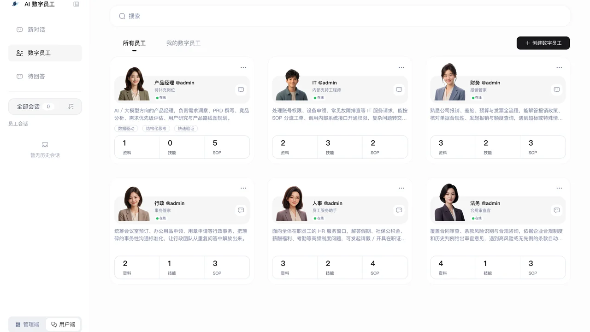Open chat with IT employee
Image resolution: width=590 pixels, height=332 pixels.
[399, 89]
